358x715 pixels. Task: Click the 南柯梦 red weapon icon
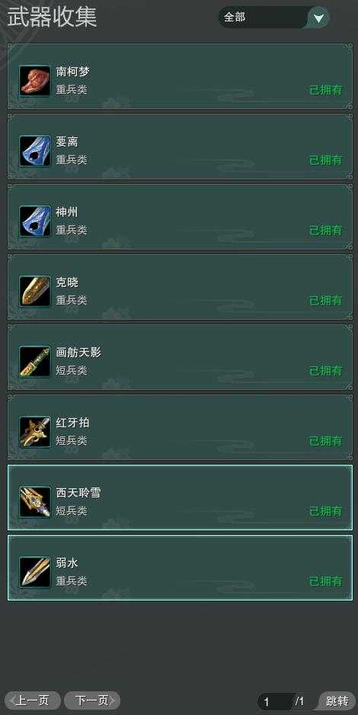(x=35, y=81)
